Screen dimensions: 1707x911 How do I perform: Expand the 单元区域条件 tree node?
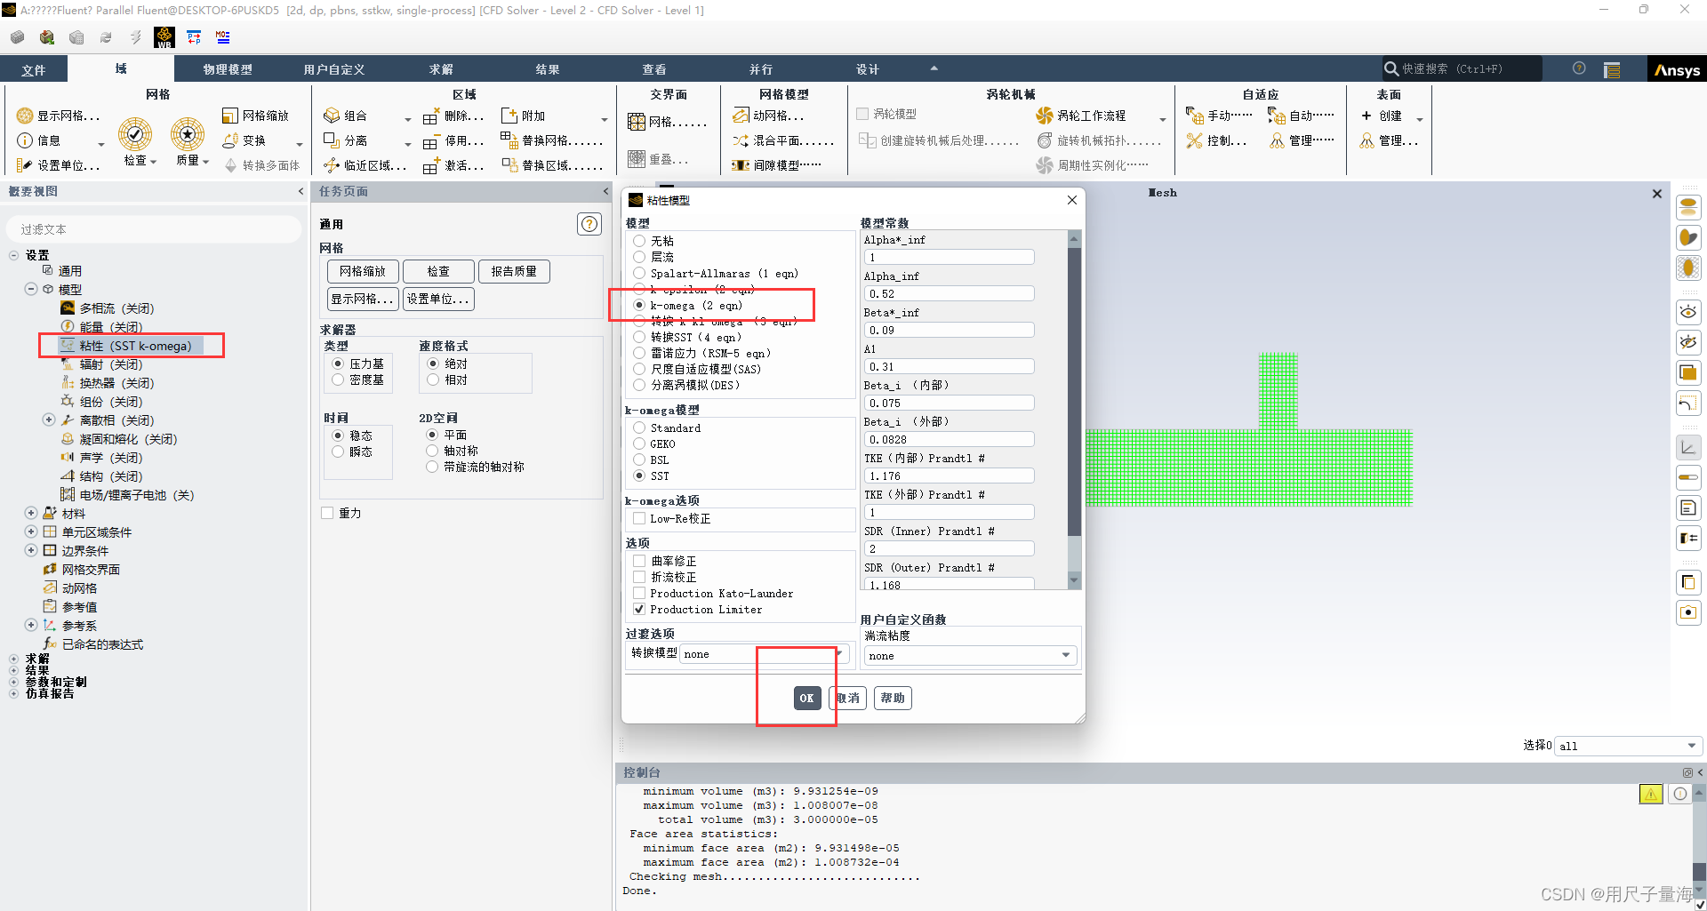tap(31, 531)
